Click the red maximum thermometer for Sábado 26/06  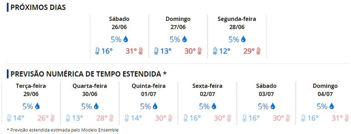point(141,51)
